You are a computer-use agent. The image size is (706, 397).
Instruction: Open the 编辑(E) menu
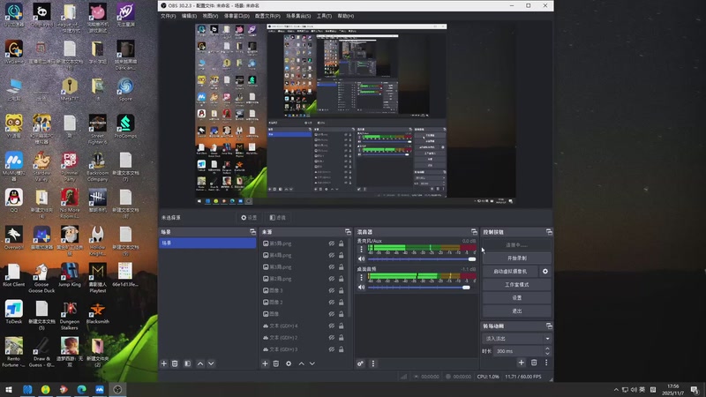(189, 16)
